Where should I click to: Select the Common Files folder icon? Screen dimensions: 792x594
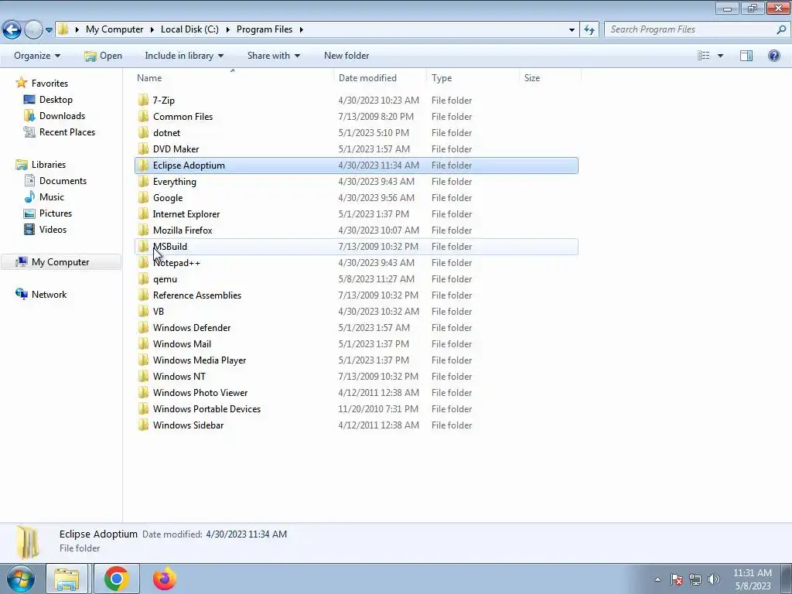click(143, 116)
